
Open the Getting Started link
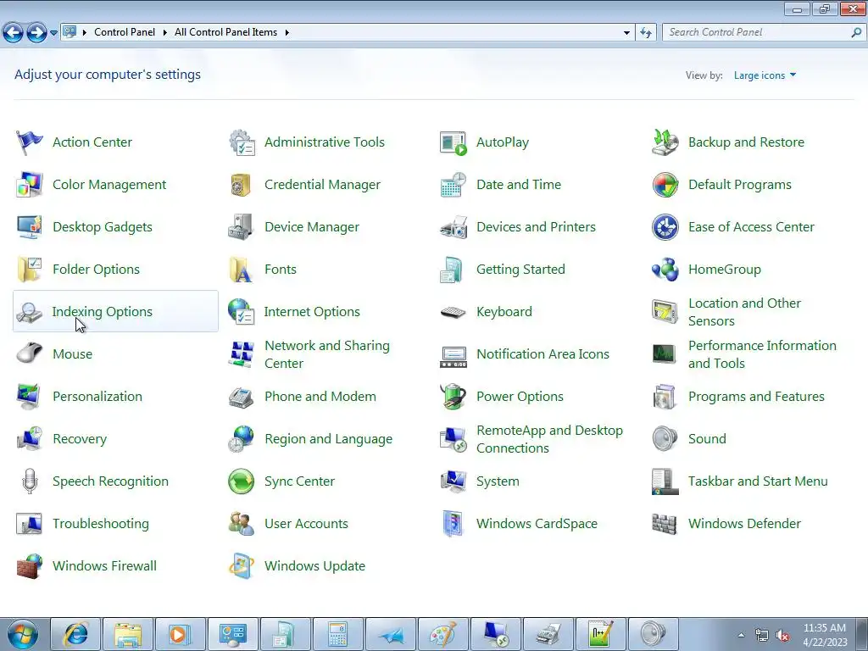coord(520,270)
